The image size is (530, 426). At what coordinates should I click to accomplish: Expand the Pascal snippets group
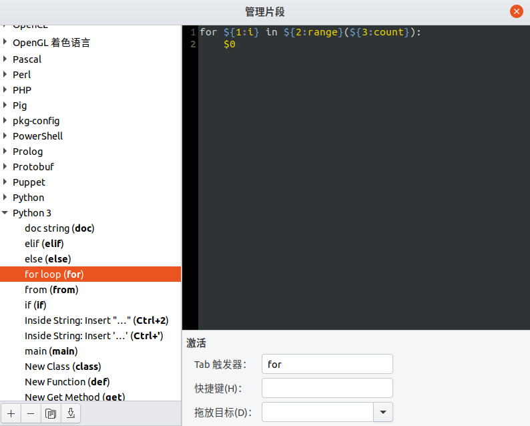pyautogui.click(x=5, y=59)
